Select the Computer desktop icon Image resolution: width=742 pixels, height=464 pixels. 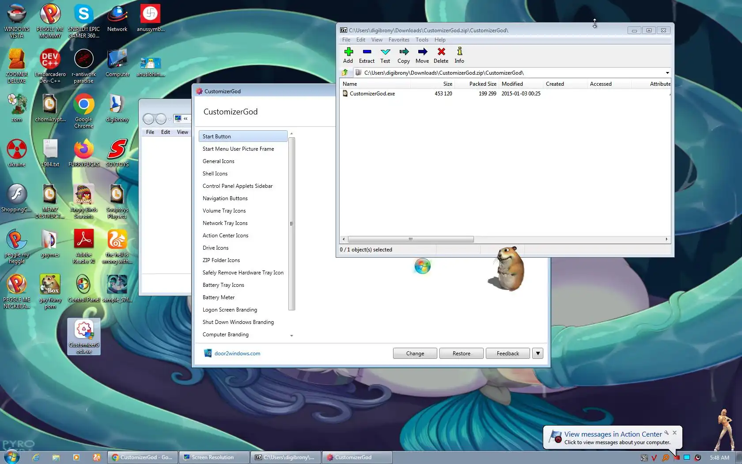[x=117, y=63]
